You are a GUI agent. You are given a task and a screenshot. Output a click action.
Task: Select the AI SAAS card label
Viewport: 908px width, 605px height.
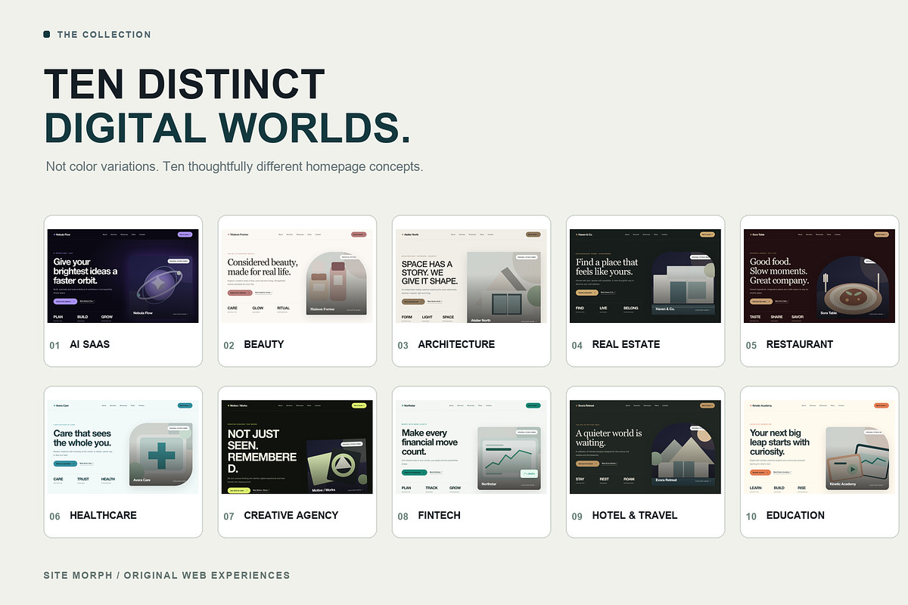[90, 344]
